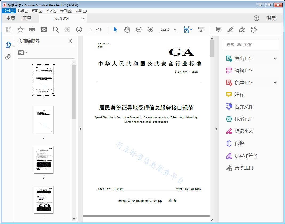Add document to favorites with star icon
The width and height of the screenshot is (285, 224).
coord(20,30)
